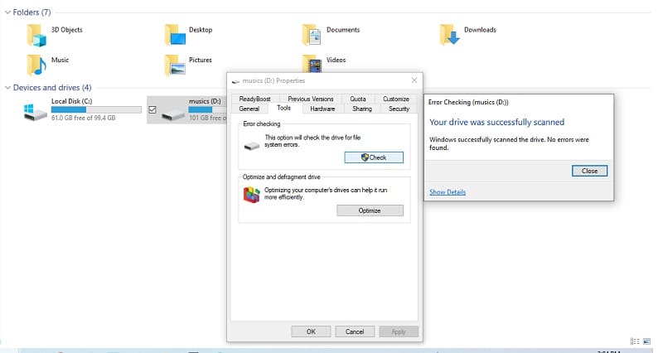
Task: Click the Check button for error checking
Action: (374, 157)
